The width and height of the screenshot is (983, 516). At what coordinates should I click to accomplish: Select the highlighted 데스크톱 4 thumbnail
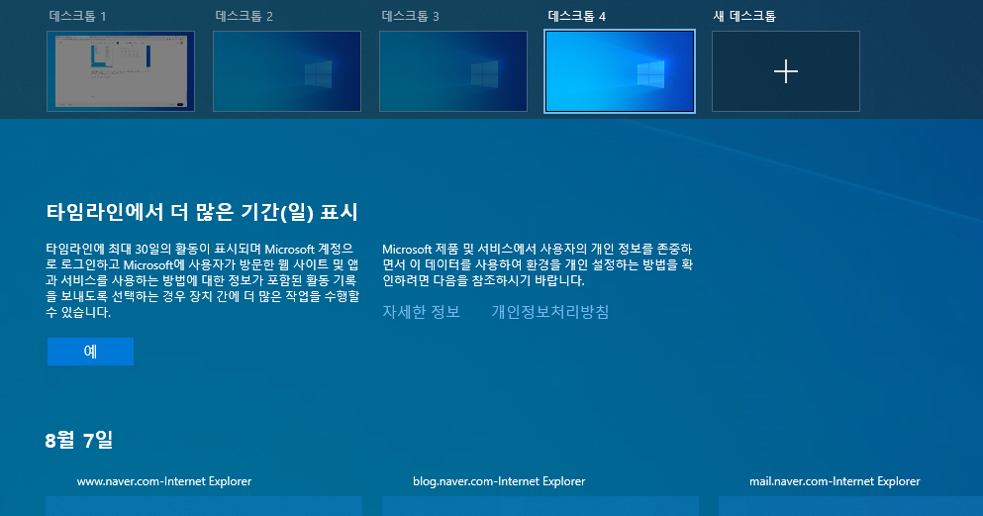[620, 71]
